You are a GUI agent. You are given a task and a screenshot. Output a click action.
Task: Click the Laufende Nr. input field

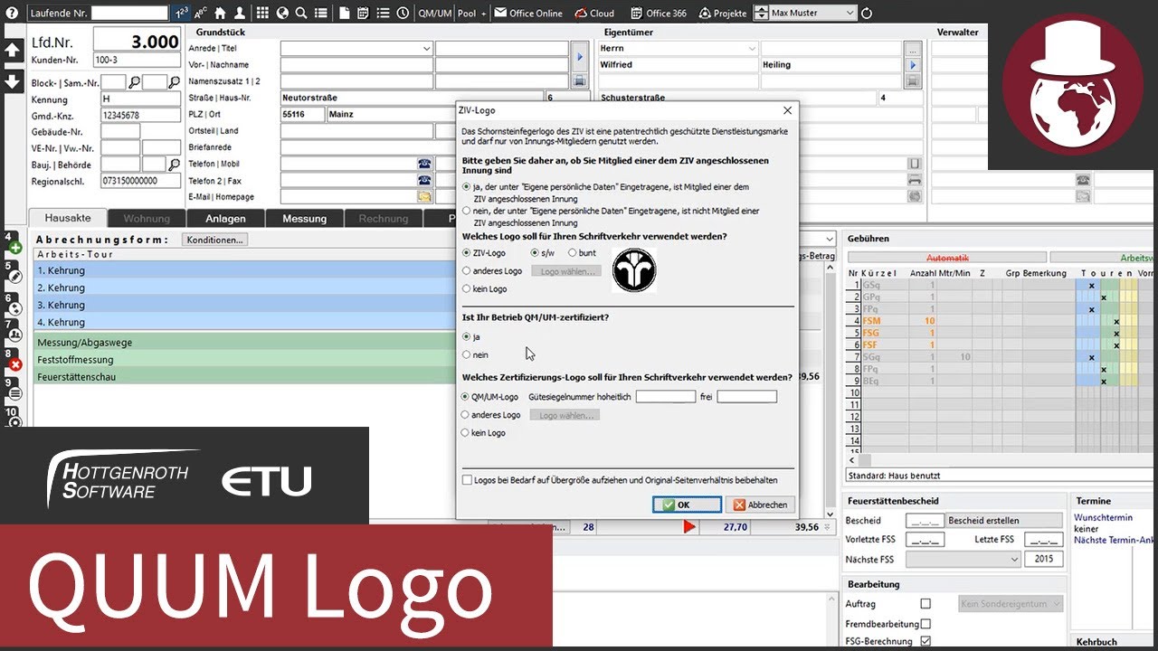[129, 13]
